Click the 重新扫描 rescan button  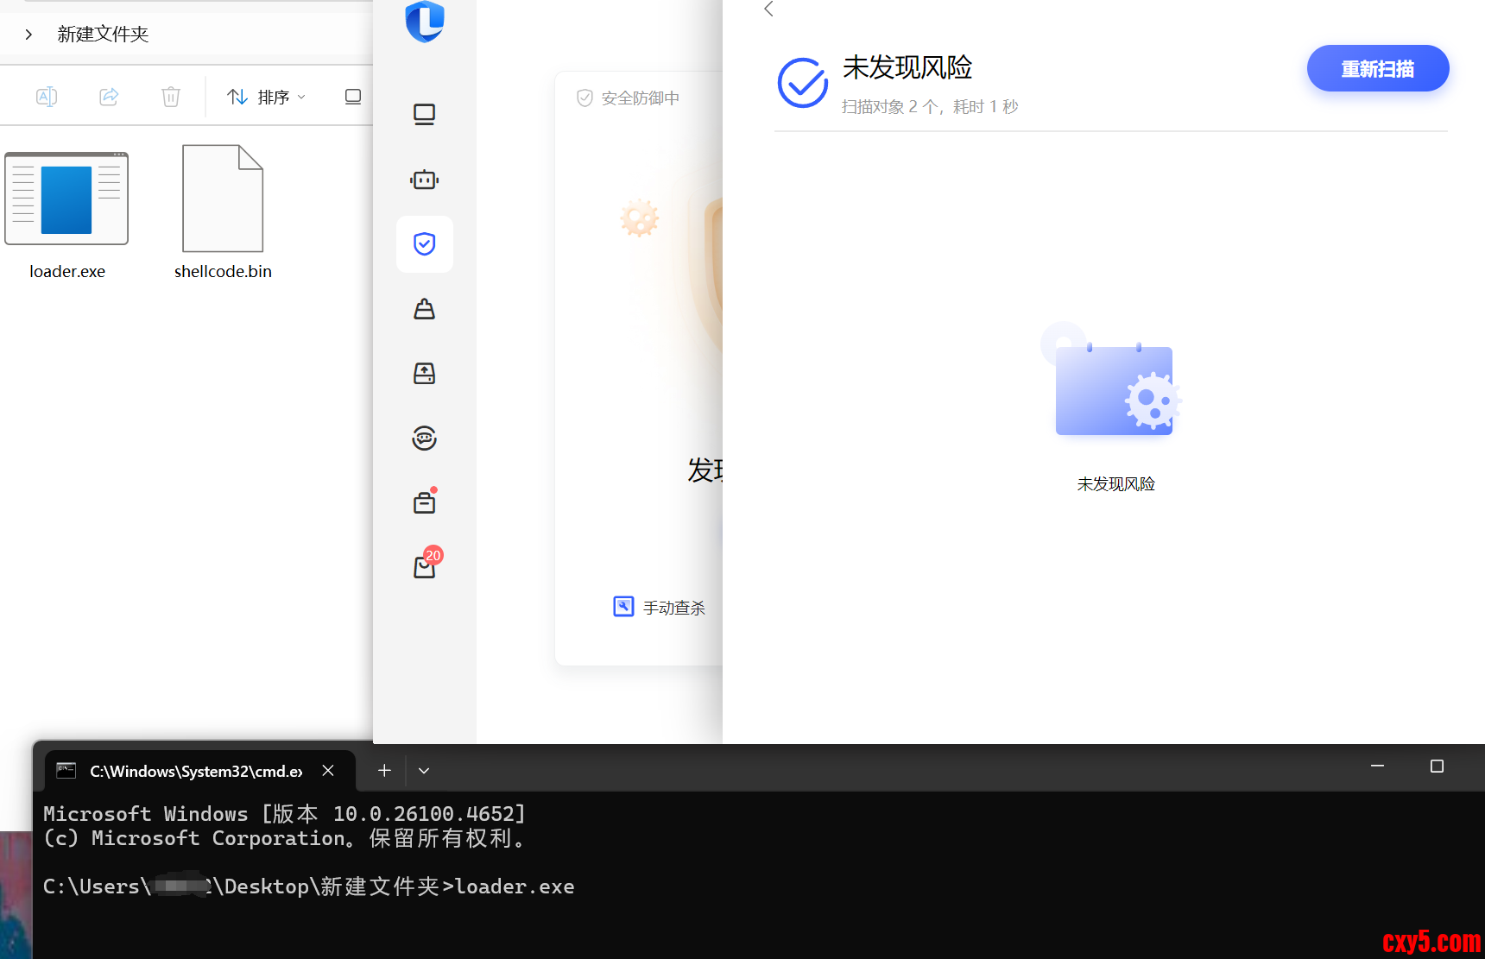(1377, 68)
